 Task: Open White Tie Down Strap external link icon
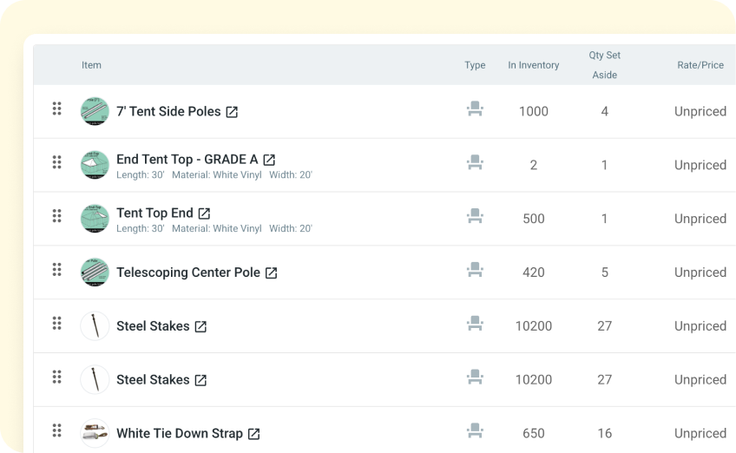click(x=253, y=434)
